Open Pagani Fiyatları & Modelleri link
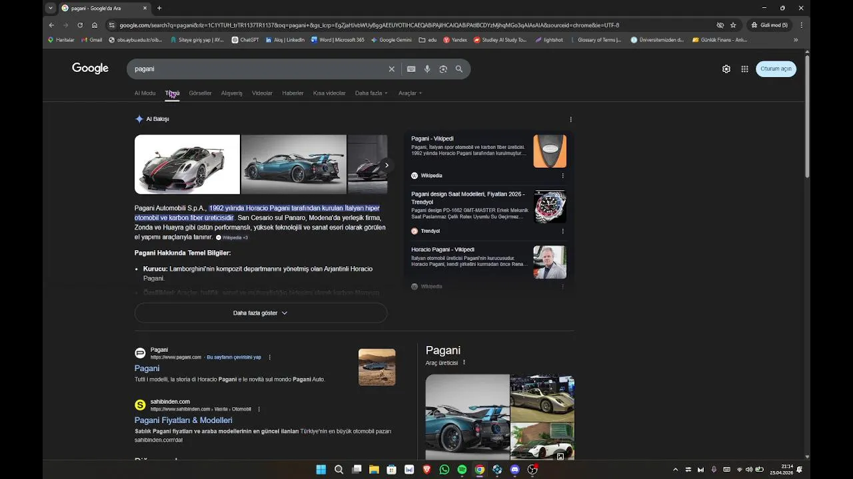Screen dimensions: 853x479 click(x=183, y=420)
